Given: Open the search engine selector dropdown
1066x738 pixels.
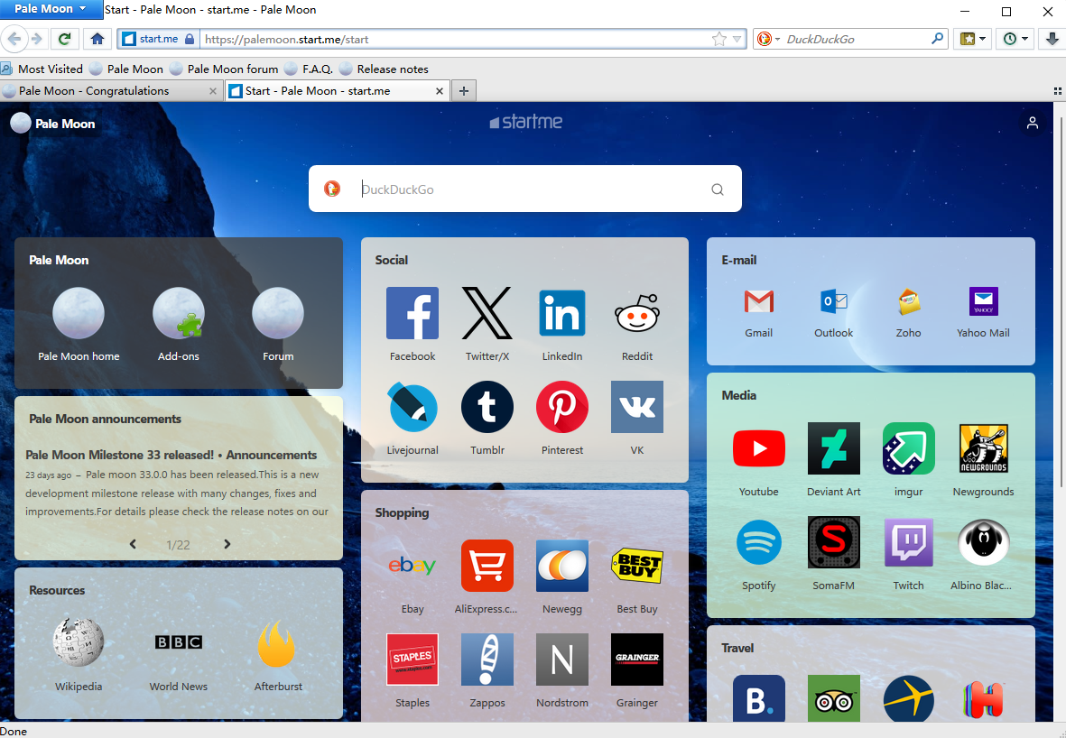Looking at the screenshot, I should point(768,39).
